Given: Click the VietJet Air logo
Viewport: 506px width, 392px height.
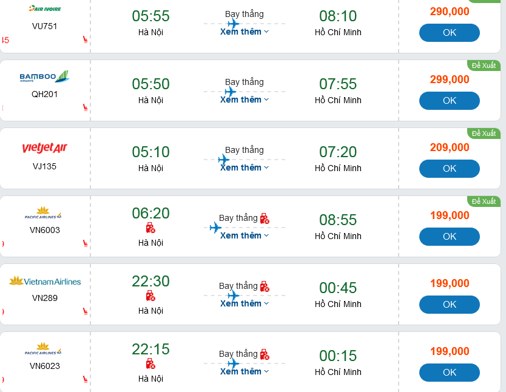Looking at the screenshot, I should [44, 148].
